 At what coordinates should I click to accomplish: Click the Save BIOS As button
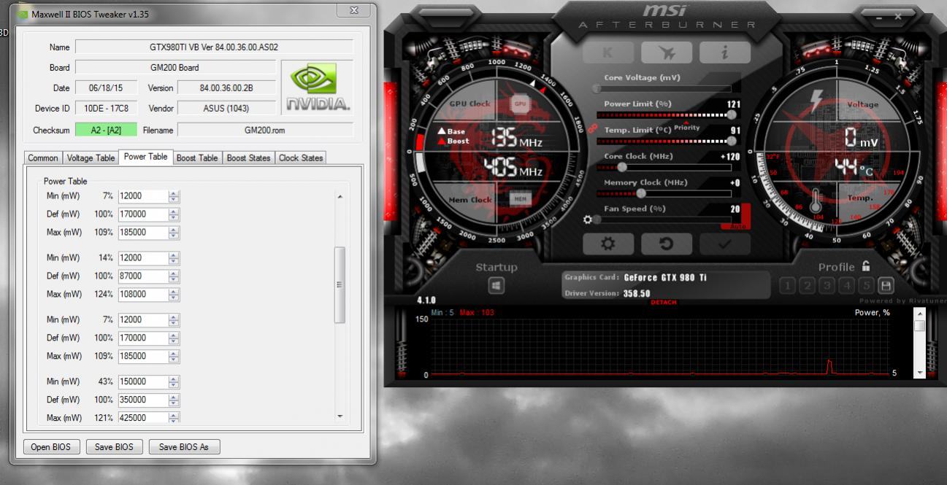coord(184,447)
